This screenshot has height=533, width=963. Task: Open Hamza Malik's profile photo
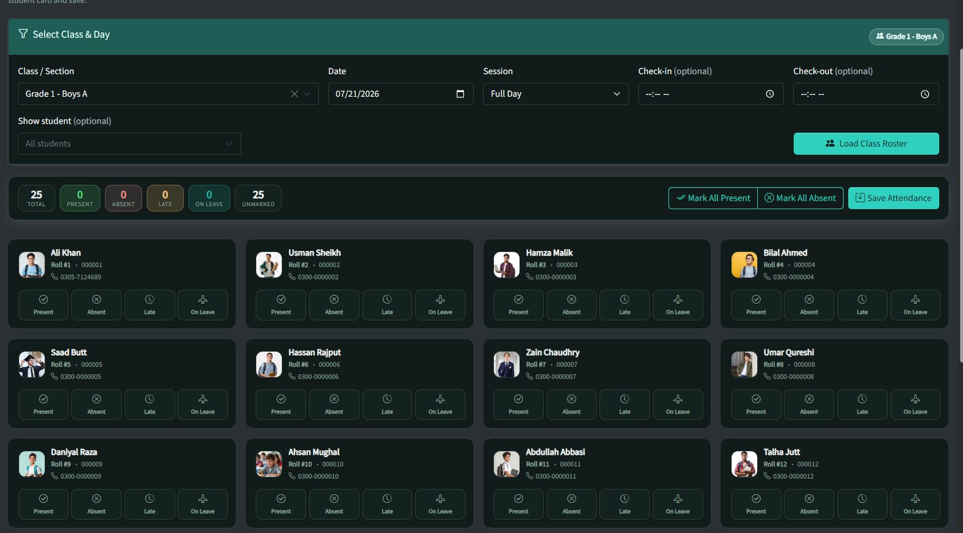click(507, 265)
